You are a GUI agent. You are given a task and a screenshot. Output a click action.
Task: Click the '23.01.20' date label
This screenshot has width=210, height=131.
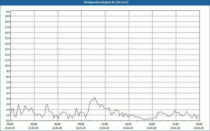[199, 128]
